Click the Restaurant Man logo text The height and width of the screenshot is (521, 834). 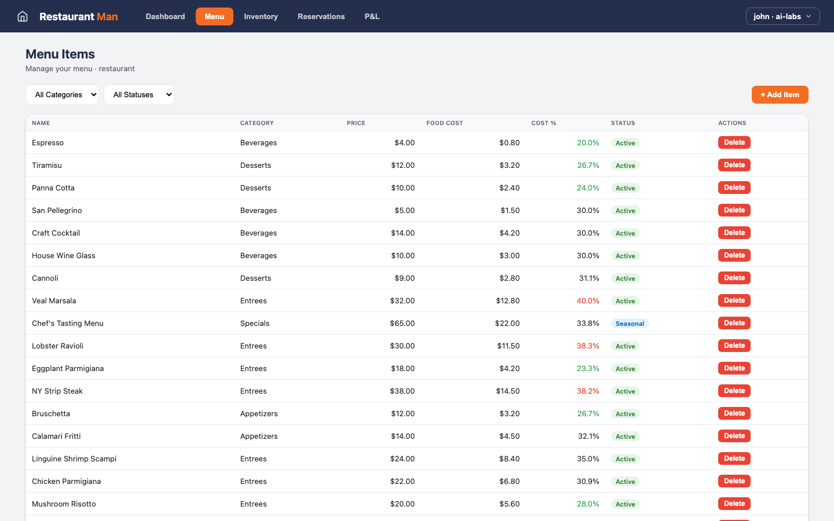[79, 16]
